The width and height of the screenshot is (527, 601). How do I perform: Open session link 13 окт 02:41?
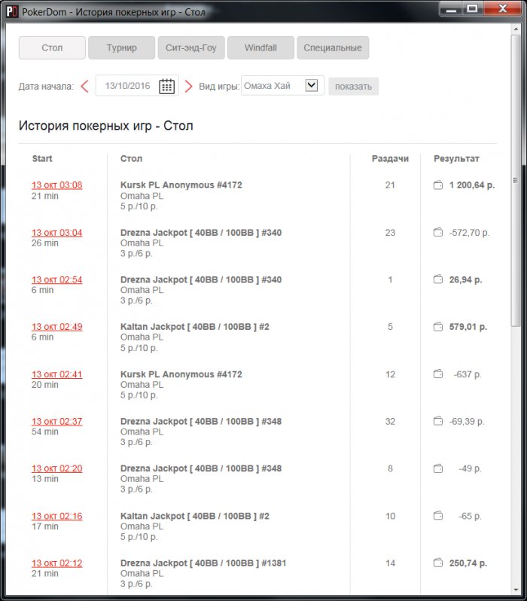56,374
